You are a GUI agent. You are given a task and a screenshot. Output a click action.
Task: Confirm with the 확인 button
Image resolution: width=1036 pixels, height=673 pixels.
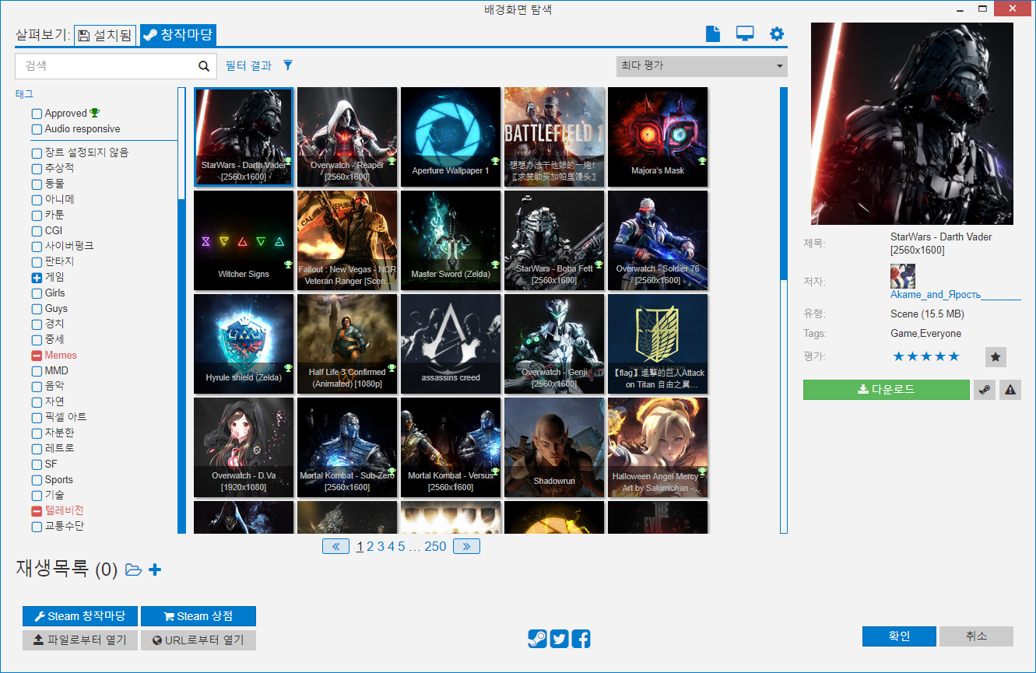[899, 636]
